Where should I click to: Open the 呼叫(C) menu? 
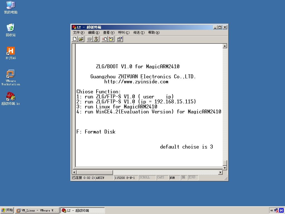tap(124, 33)
